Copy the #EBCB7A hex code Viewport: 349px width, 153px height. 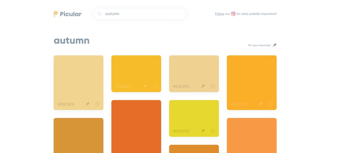pos(66,104)
